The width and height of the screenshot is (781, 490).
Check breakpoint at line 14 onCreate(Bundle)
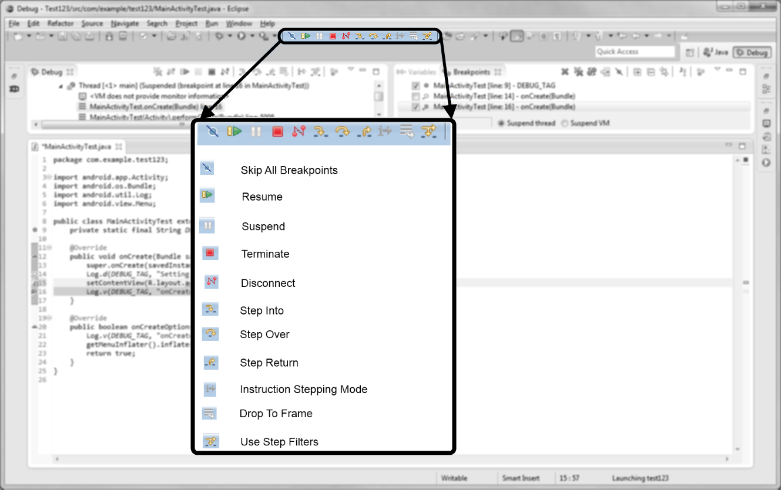point(416,96)
